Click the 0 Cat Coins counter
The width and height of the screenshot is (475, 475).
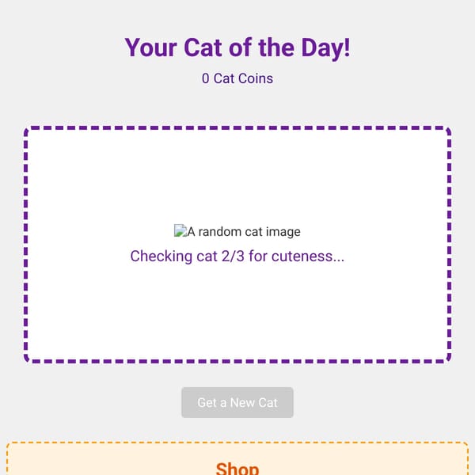click(237, 78)
